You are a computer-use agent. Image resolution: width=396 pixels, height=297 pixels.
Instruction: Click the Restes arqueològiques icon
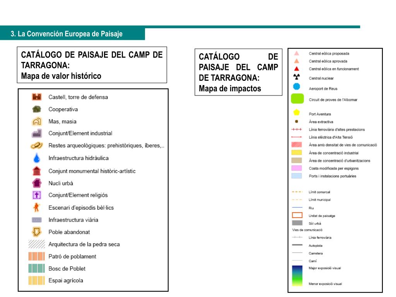point(37,145)
